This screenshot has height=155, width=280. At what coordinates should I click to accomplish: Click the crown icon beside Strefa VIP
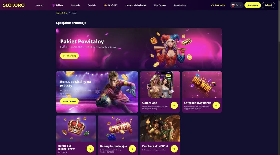[x=106, y=5]
